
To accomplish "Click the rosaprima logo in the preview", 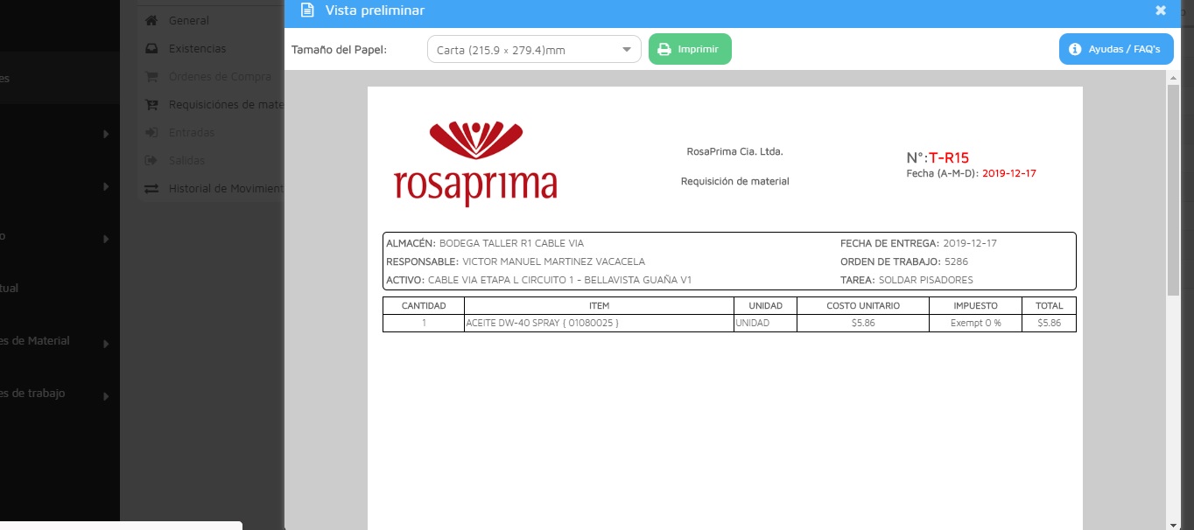I will click(x=475, y=164).
